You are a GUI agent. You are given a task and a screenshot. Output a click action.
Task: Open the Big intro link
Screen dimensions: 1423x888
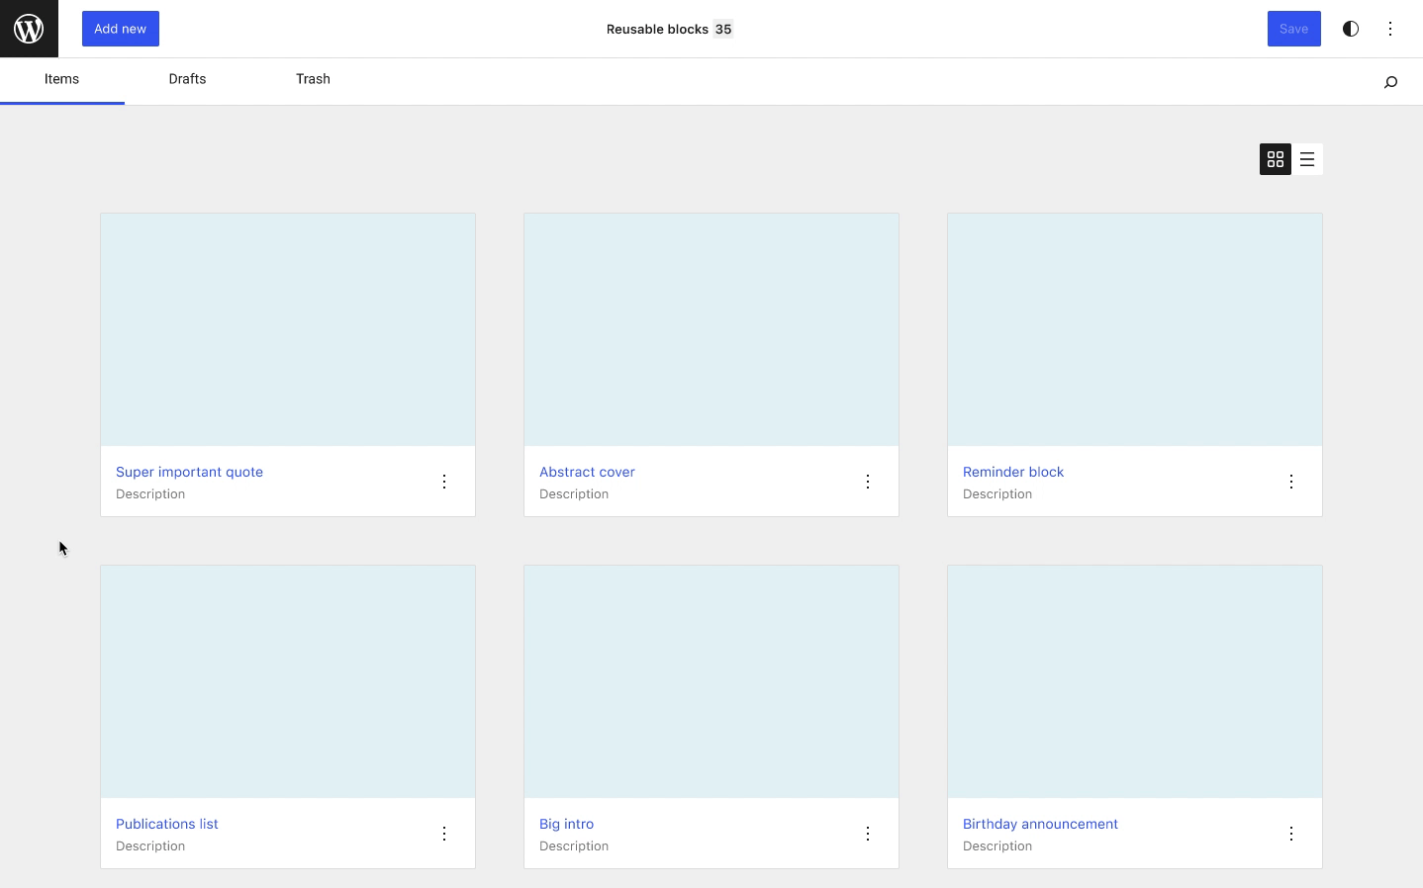567,824
